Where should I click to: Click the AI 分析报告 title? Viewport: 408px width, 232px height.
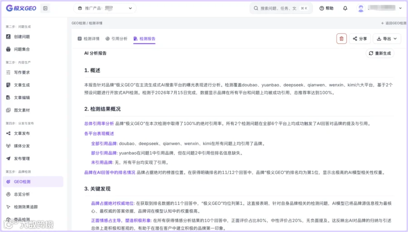coord(95,53)
